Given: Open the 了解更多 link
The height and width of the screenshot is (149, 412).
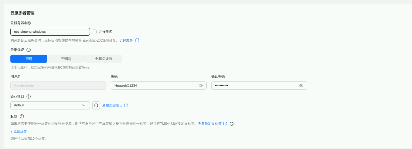Looking at the screenshot, I should pos(126,40).
